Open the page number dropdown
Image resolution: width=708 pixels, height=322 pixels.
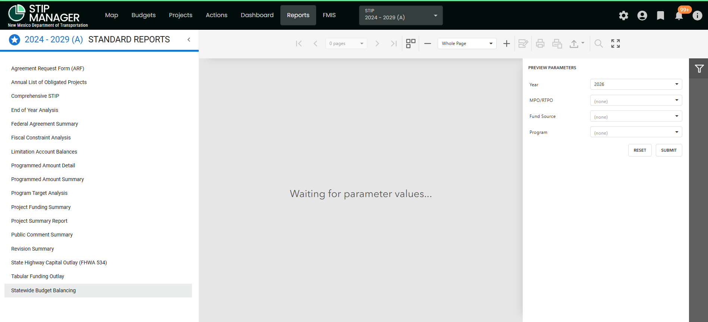346,44
